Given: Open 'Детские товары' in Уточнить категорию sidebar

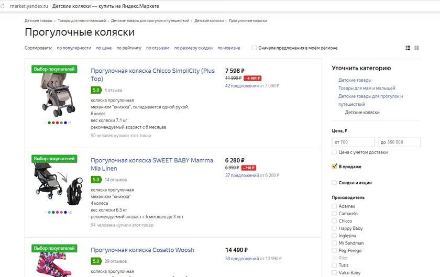Looking at the screenshot, I should (355, 80).
